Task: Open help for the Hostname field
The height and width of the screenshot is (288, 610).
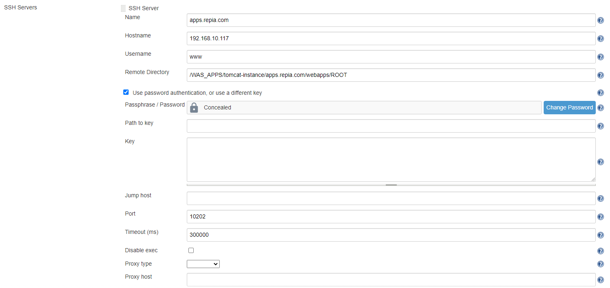Action: click(600, 39)
